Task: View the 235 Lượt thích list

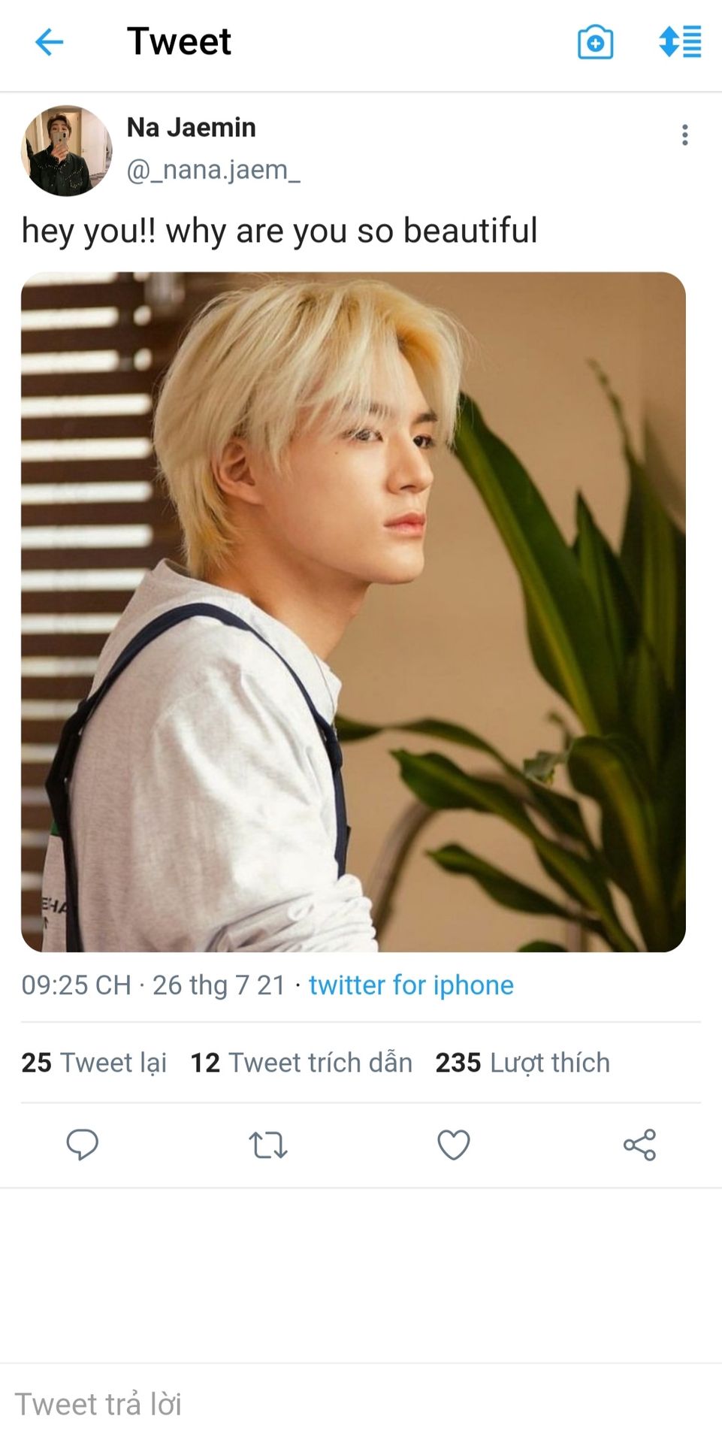Action: pos(522,1063)
